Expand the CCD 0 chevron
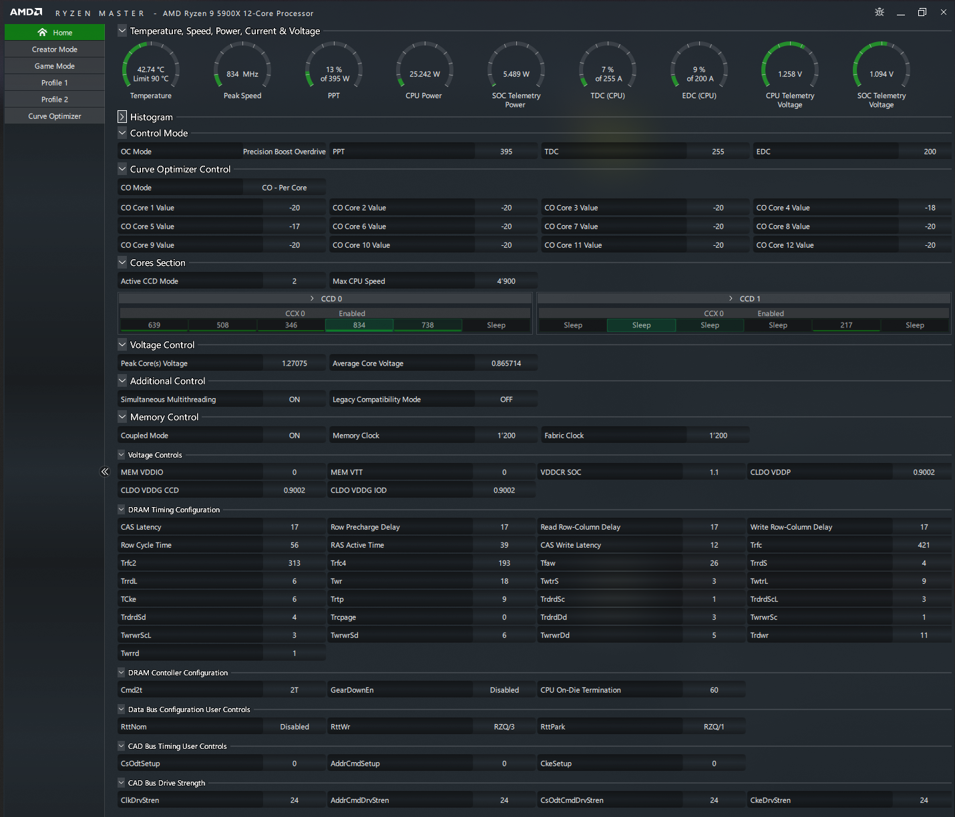 click(312, 299)
